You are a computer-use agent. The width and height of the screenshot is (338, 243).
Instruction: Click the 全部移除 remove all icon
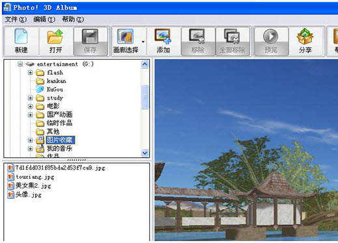[x=232, y=36]
